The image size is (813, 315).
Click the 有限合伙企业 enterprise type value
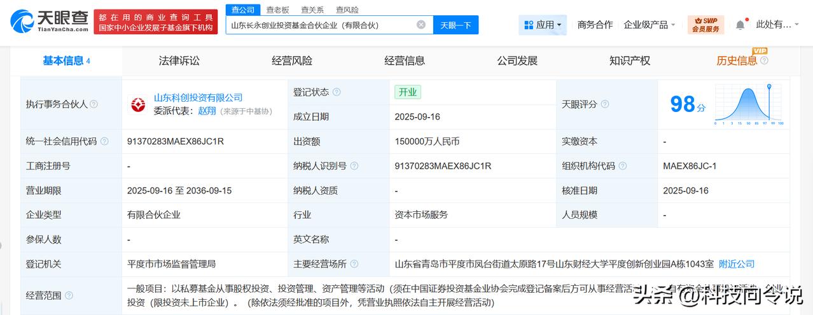point(154,215)
